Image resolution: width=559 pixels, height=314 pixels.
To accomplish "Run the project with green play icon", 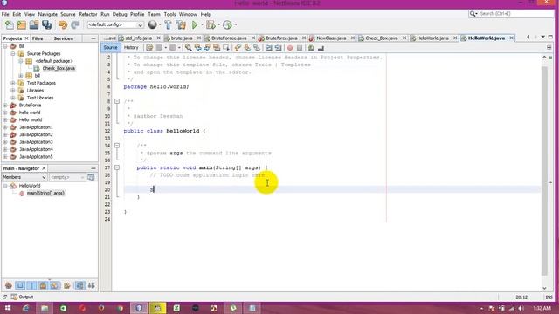I will coord(195,25).
